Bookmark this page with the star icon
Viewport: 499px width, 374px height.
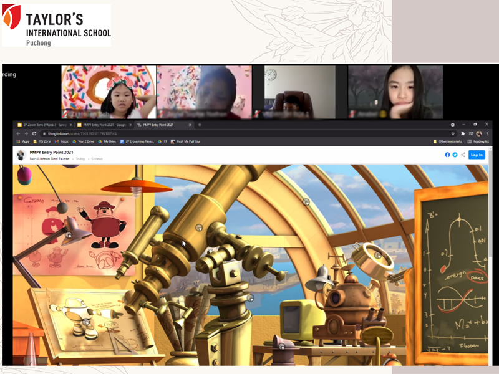click(x=453, y=133)
